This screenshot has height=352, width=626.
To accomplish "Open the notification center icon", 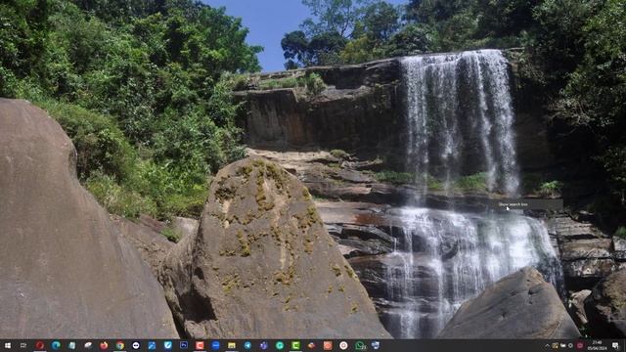I will click(x=615, y=345).
